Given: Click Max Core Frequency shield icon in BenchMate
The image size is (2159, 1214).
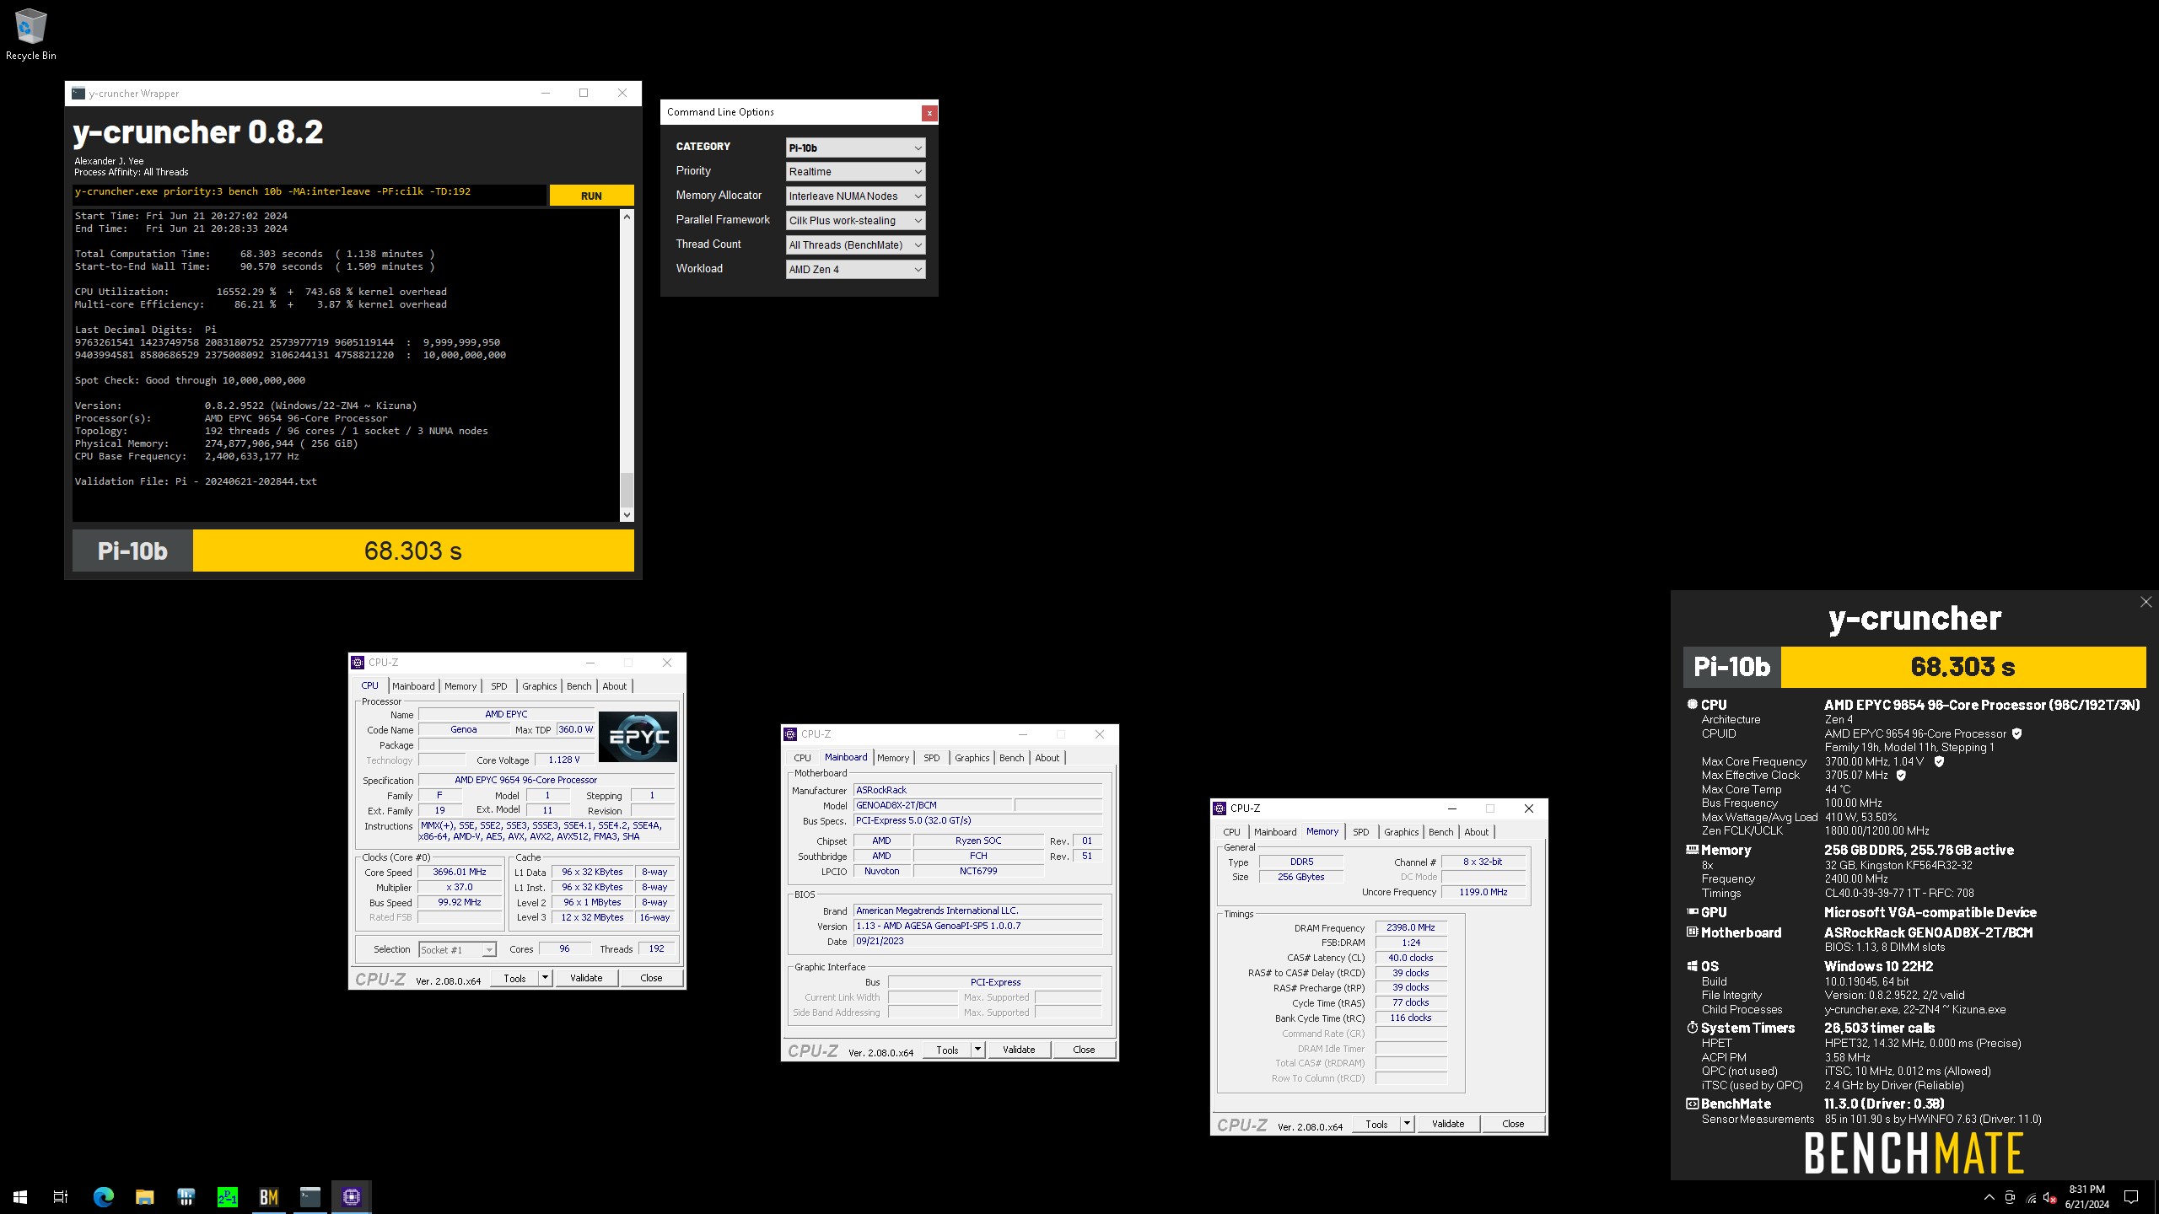Looking at the screenshot, I should 1939,762.
